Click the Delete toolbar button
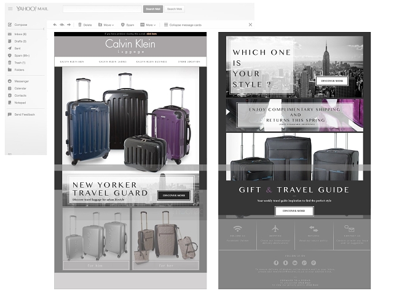 [85, 25]
